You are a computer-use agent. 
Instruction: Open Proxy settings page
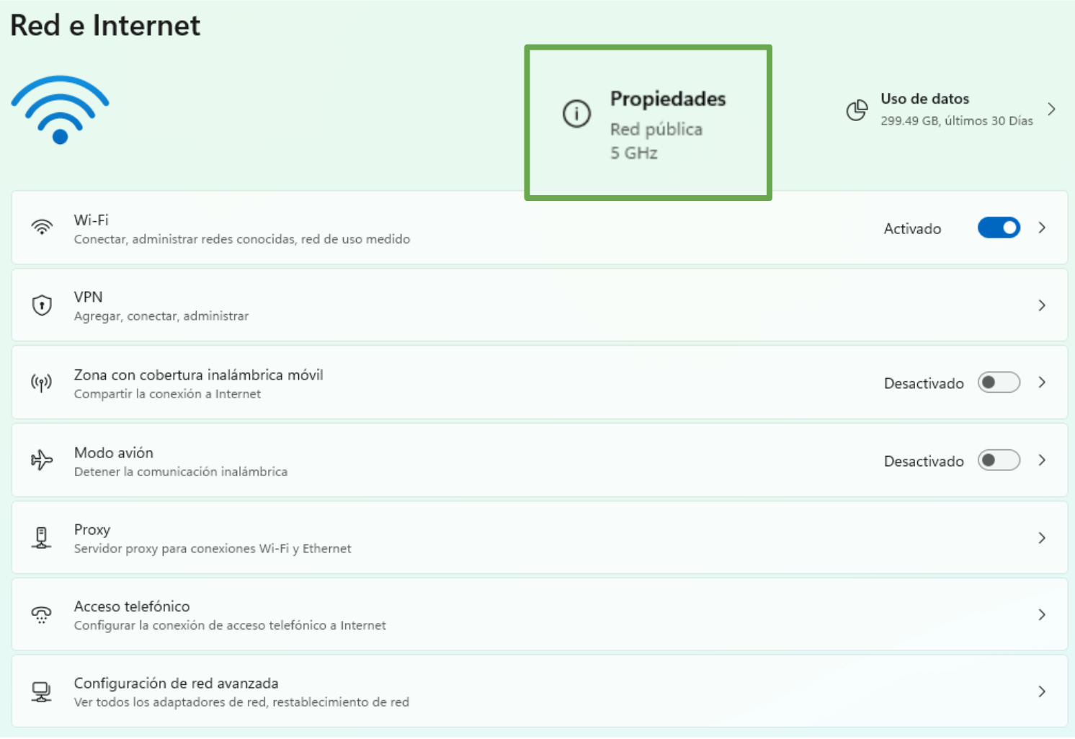coord(1042,537)
